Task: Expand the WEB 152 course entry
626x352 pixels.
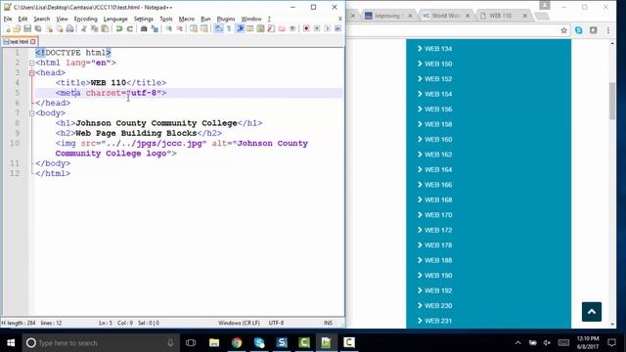Action: point(434,79)
